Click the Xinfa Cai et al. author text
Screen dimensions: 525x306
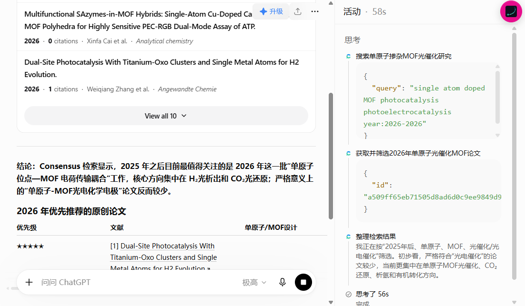(107, 41)
